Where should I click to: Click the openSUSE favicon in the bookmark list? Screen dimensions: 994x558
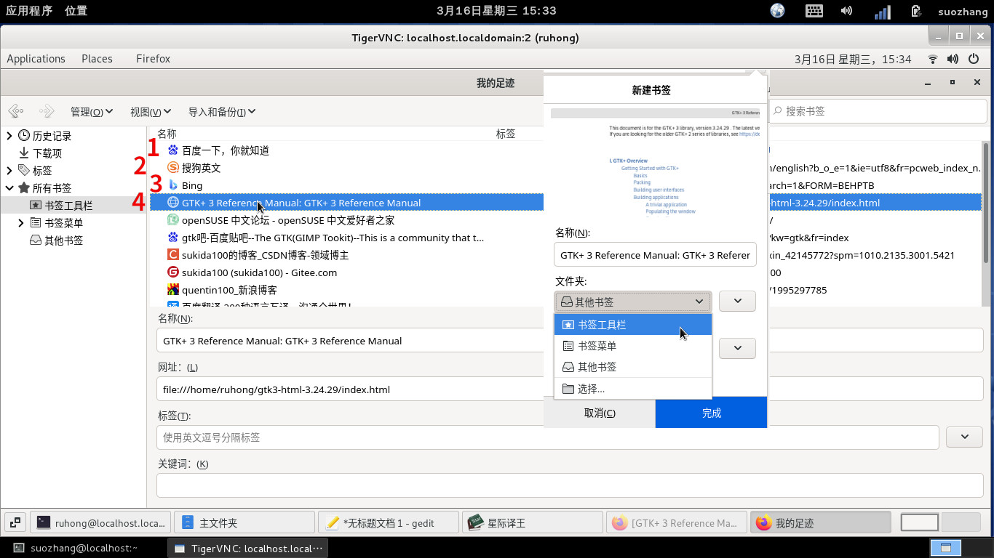(173, 220)
